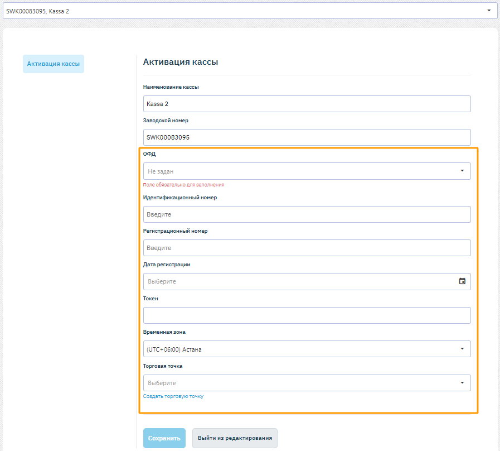Click the Токен field label
This screenshot has height=451, width=500.
tap(151, 298)
